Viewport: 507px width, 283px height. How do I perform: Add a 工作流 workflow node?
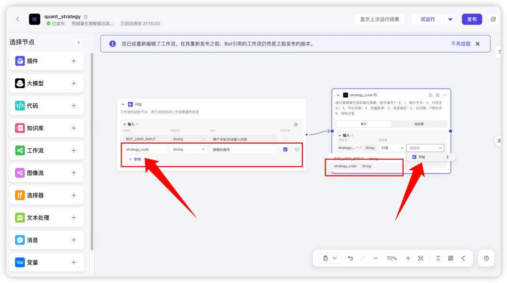coord(74,150)
